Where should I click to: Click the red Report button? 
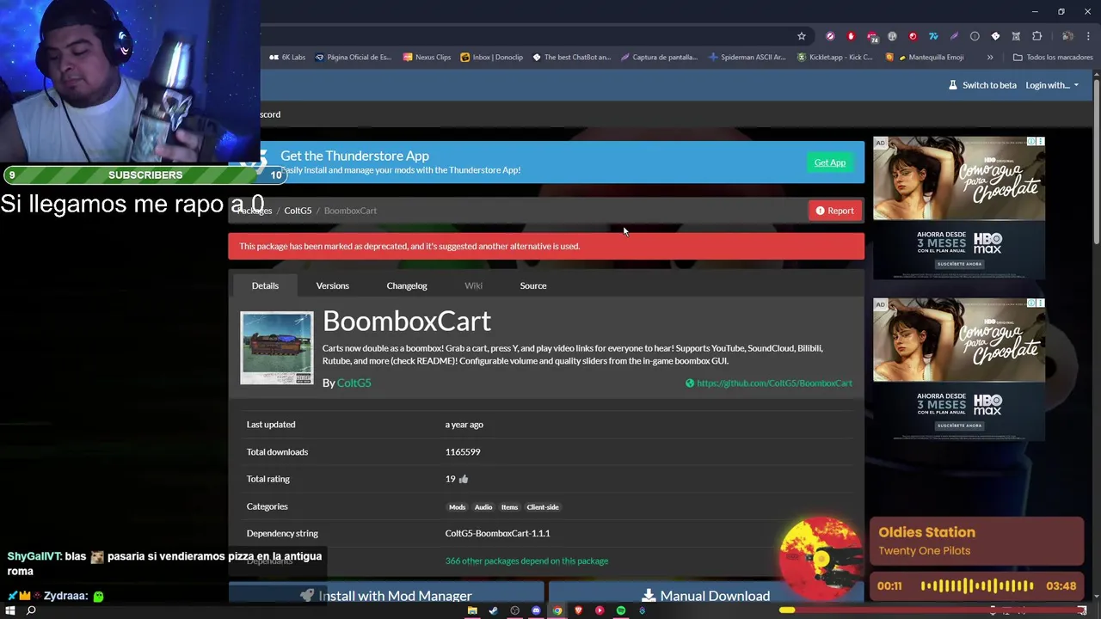pos(834,211)
